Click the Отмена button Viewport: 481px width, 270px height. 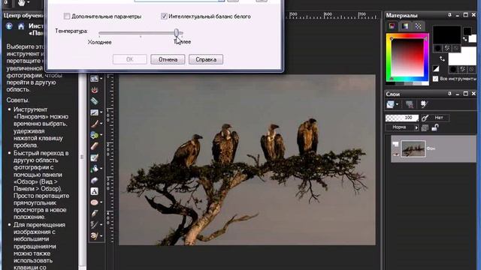(168, 59)
